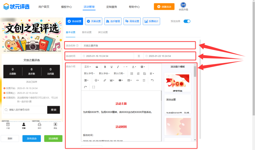Open the start date field 2025-01-16
This screenshot has width=255, height=150.
point(107,56)
